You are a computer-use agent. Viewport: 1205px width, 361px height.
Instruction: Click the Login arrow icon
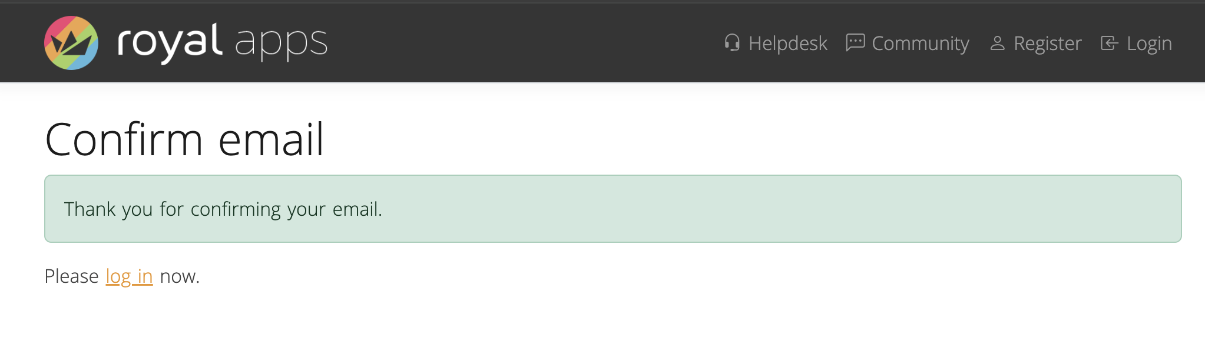(1109, 44)
